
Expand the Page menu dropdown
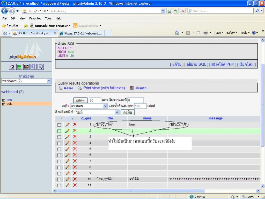pos(219,33)
